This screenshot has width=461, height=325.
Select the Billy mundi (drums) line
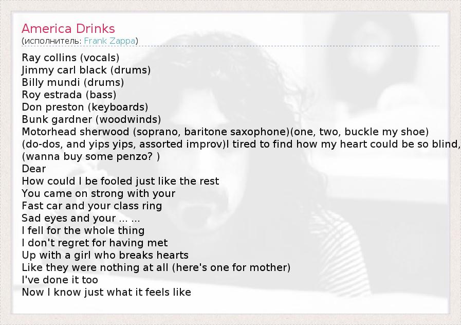coord(72,82)
